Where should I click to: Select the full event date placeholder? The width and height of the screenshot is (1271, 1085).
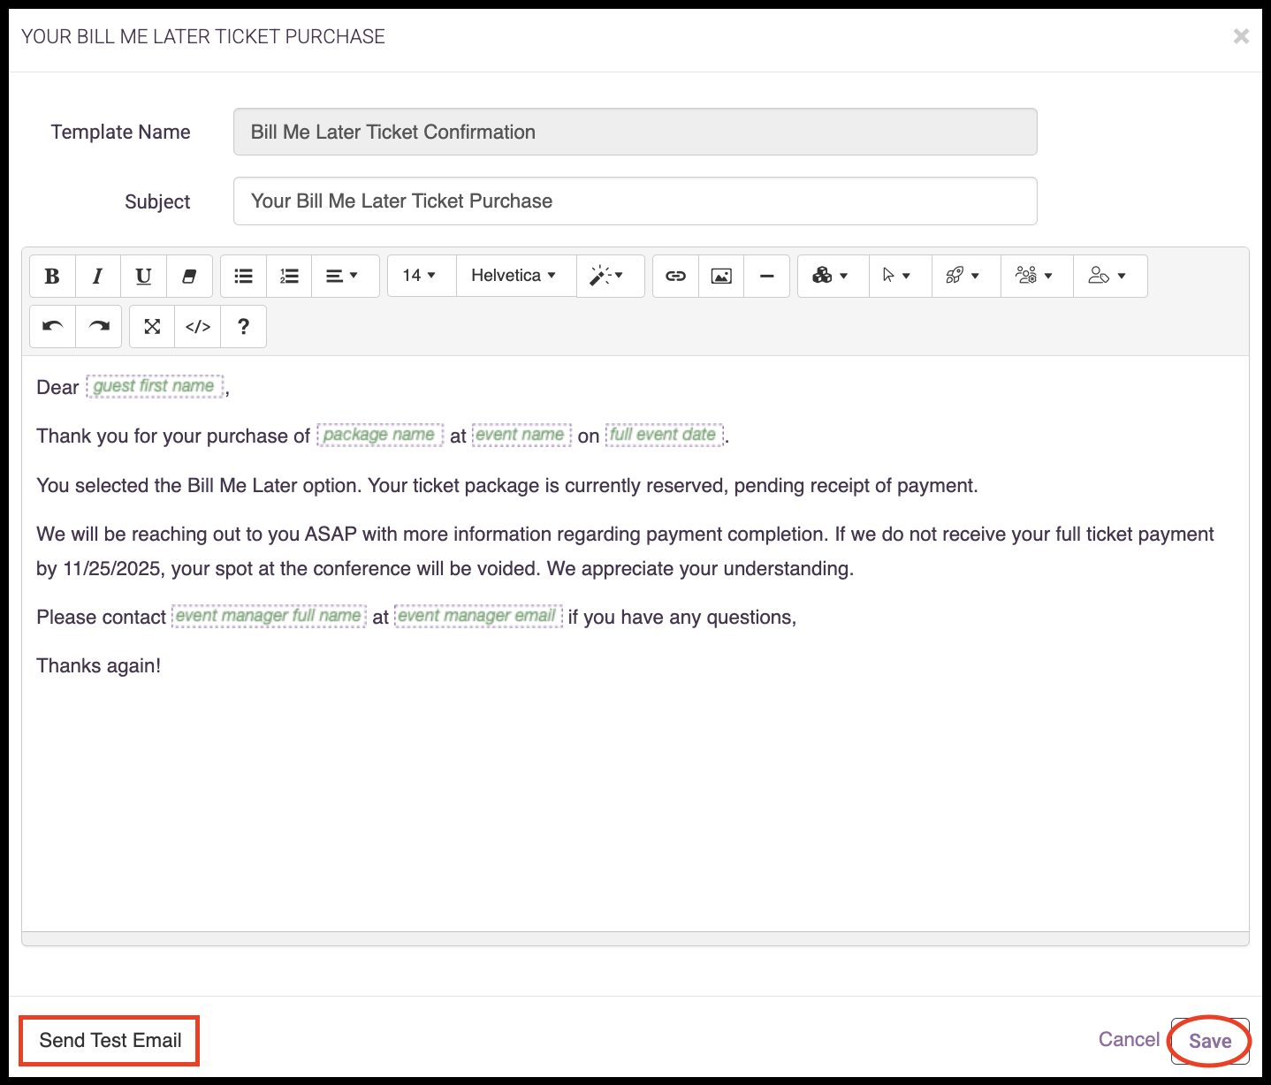coord(664,435)
